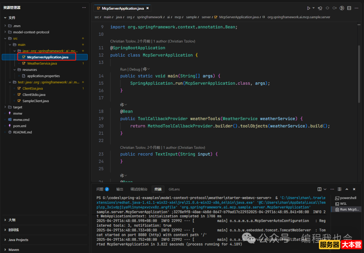Select the McpServerApplication.java editor tab
364x253 pixels.
(123, 8)
